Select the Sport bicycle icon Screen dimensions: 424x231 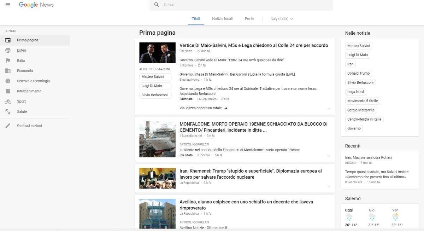click(8, 102)
